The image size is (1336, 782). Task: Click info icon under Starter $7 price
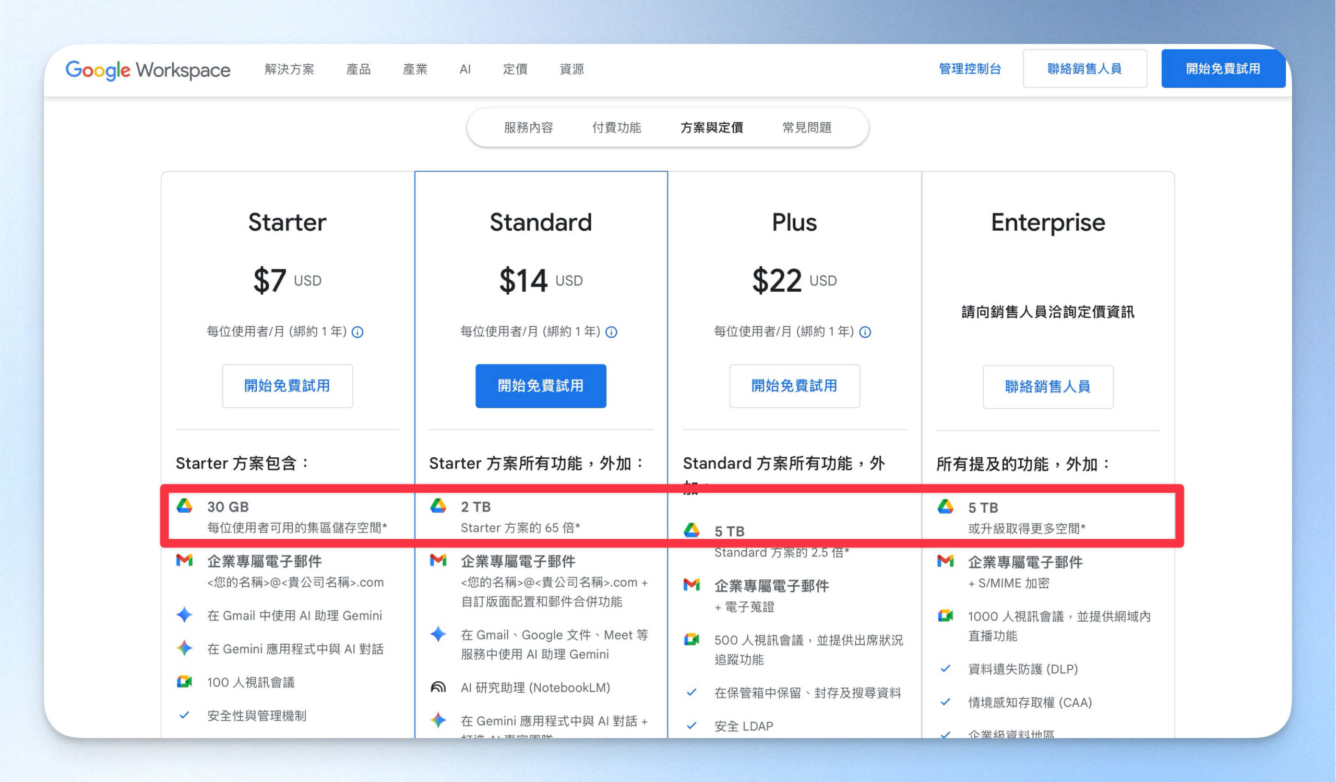(x=358, y=333)
